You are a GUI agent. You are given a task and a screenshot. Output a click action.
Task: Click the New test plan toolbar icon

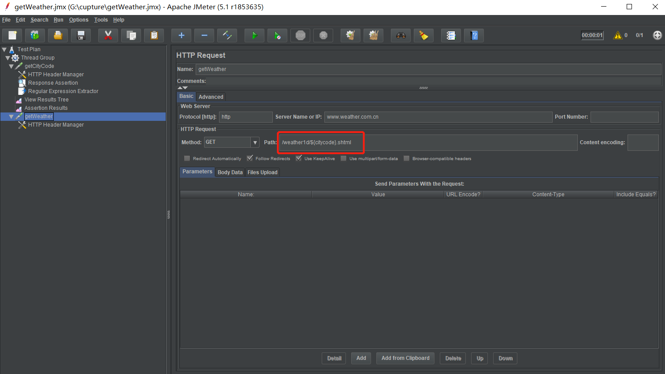pos(12,35)
